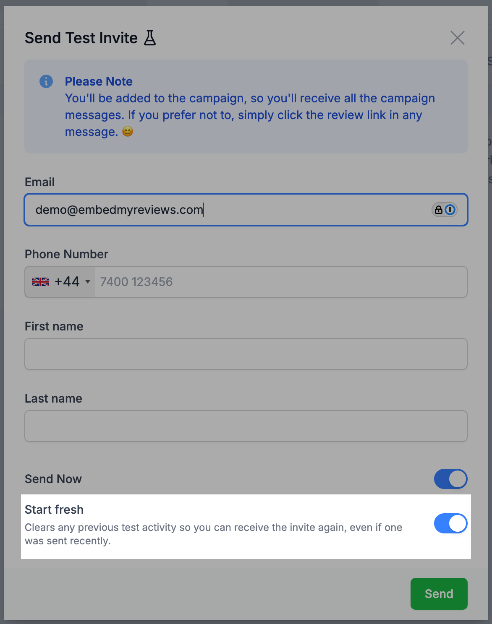Focus the Email input field

[x=227, y=210]
